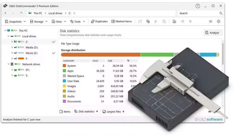Expand the Media (D:) drive node
The width and height of the screenshot is (234, 135).
pos(12,47)
